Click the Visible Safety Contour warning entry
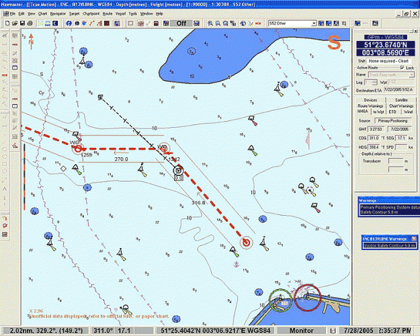 coord(386,247)
